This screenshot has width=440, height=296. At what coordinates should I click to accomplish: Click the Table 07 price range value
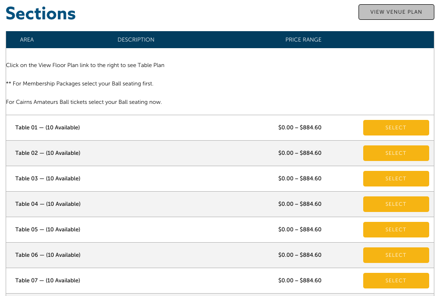tap(300, 280)
